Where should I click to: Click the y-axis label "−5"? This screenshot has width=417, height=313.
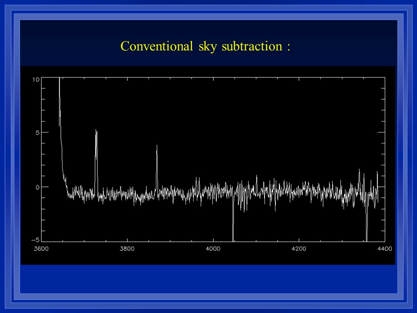35,240
